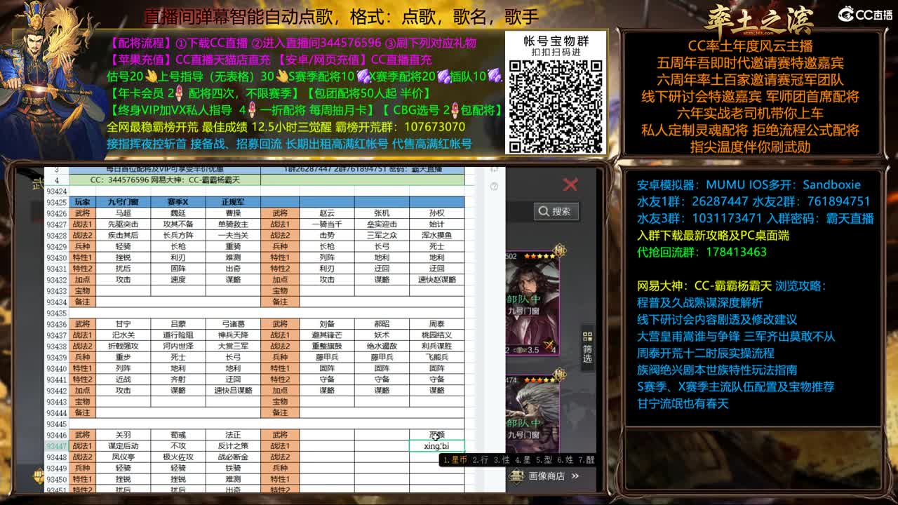Select the upper 九号门窗 hero card

pyautogui.click(x=532, y=304)
